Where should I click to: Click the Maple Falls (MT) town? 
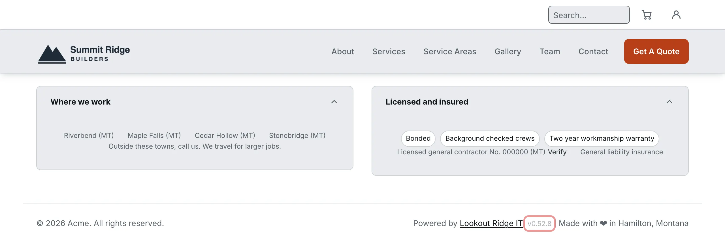pos(154,136)
